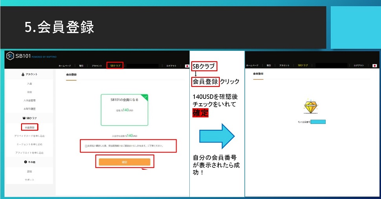Image resolution: width=381 pixels, height=199 pixels.
Task: Click the $140USD price inside the membership card
Action: pos(127,110)
